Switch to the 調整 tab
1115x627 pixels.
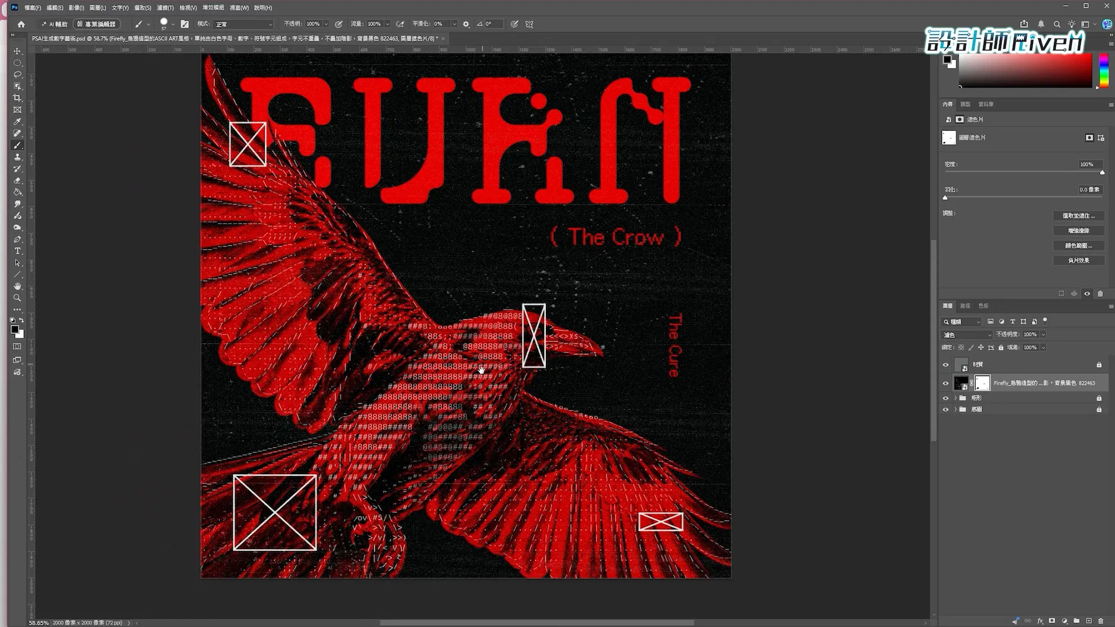(965, 105)
